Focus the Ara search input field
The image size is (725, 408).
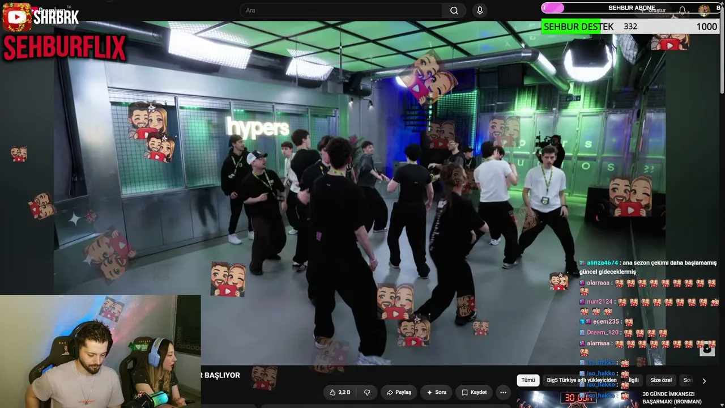pos(342,10)
